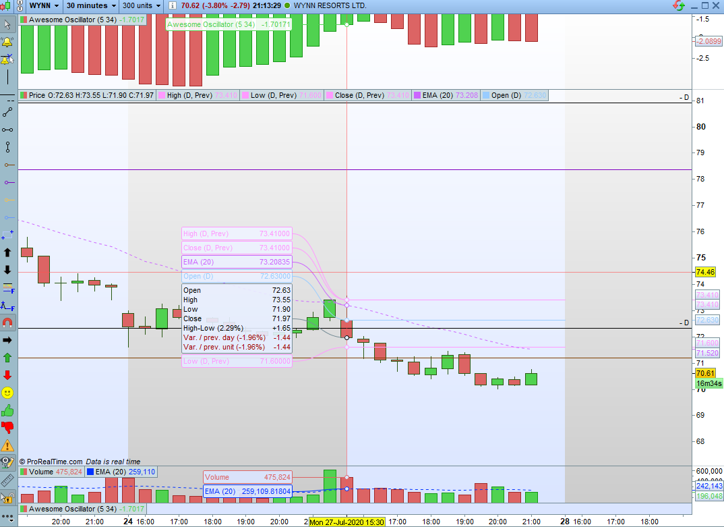Click the -2.0899 oscillator axis tag
This screenshot has height=527, width=724.
[x=708, y=41]
